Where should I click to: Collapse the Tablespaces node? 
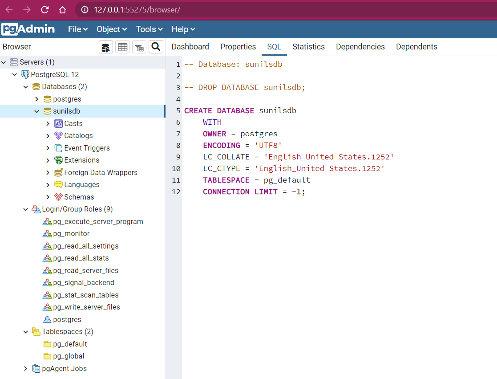[26, 332]
